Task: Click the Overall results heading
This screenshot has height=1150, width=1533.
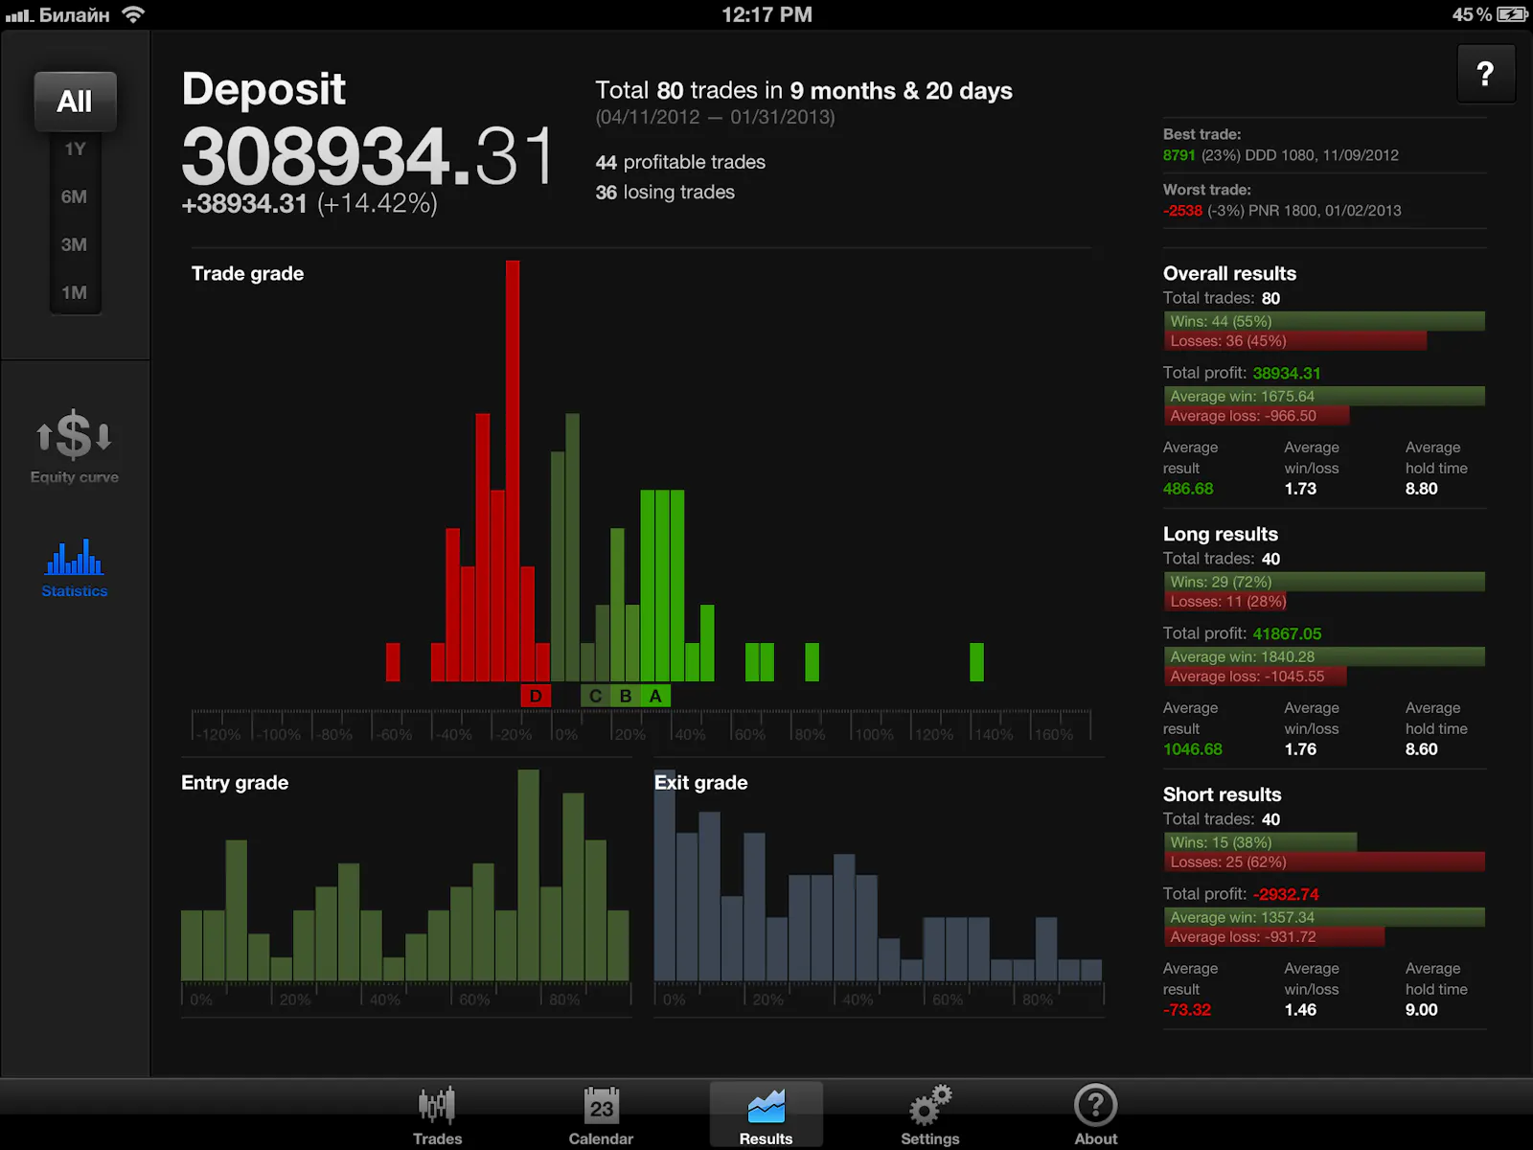Action: click(x=1229, y=274)
